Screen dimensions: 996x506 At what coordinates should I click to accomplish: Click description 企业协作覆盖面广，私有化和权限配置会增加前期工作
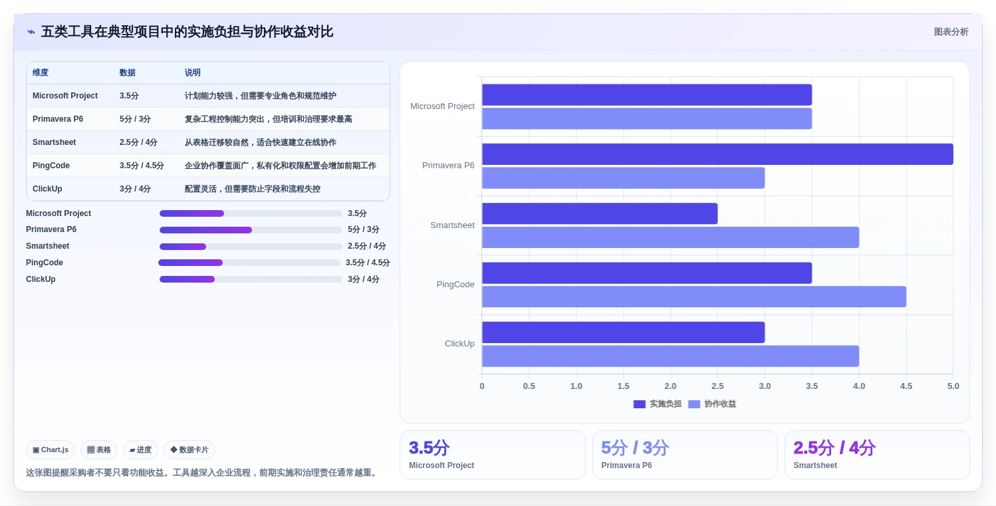[281, 166]
